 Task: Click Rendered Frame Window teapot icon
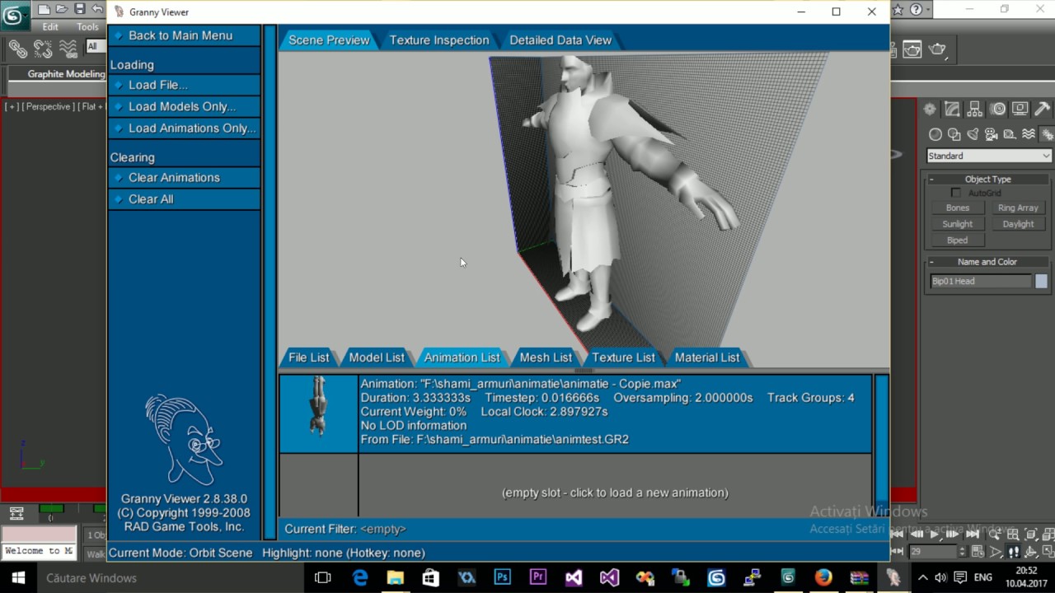tap(912, 49)
